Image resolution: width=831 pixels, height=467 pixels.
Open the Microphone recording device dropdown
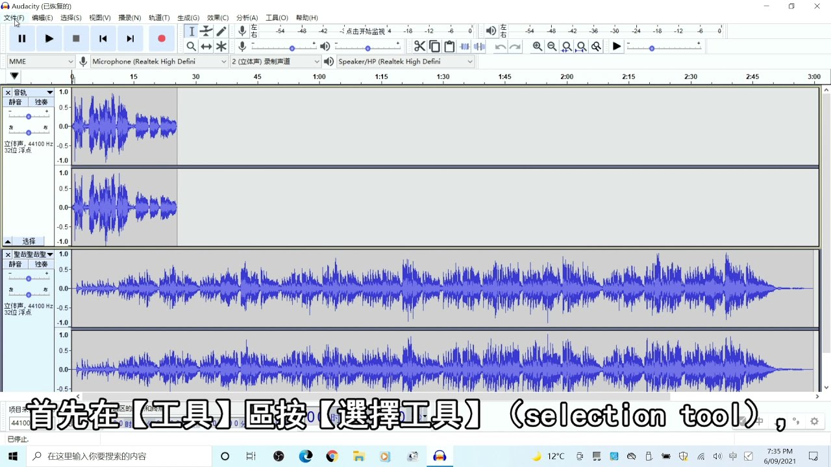[159, 61]
